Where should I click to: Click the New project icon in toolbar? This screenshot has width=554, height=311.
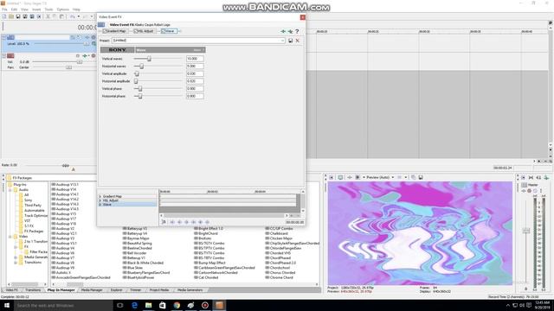click(x=4, y=16)
